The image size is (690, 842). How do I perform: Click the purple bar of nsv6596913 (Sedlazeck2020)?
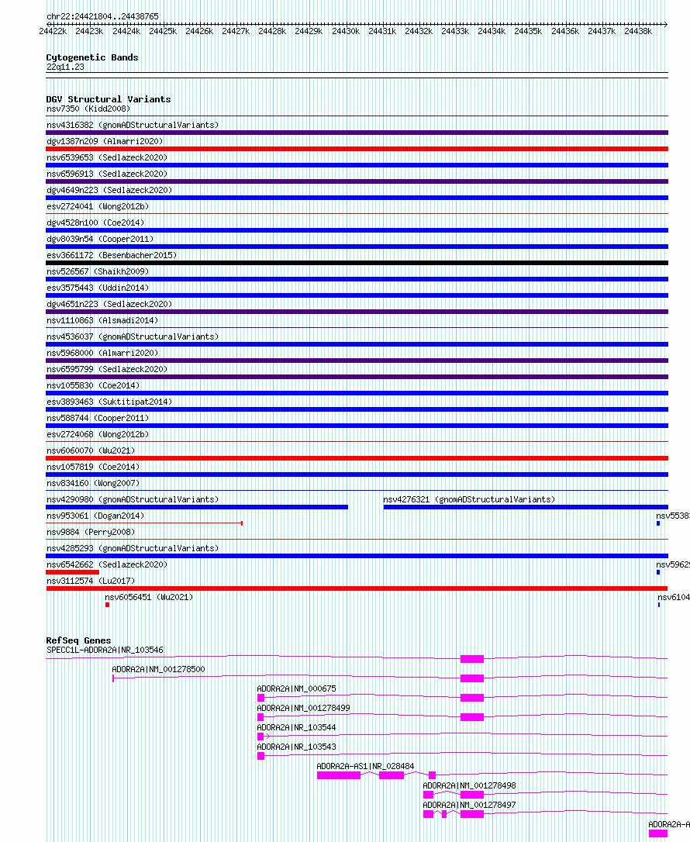click(x=357, y=181)
